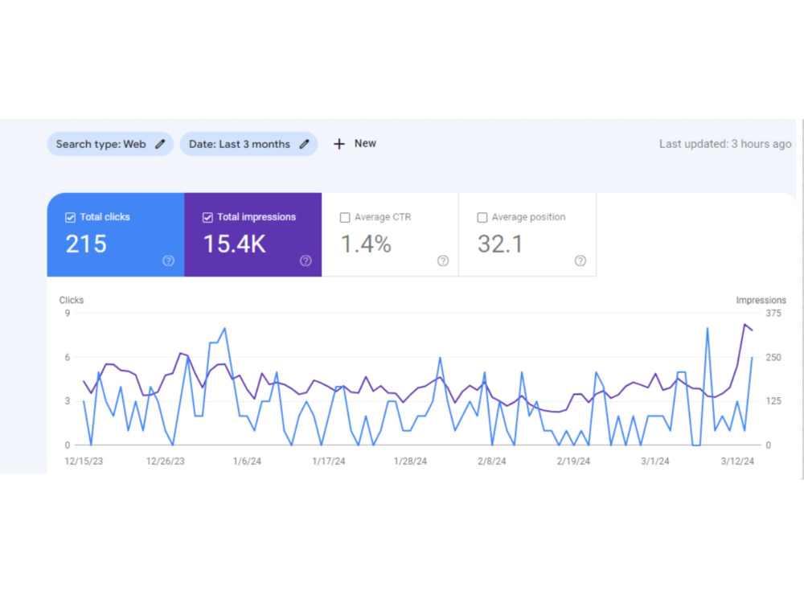Click the 375 impressions axis value
The width and height of the screenshot is (804, 603).
(x=773, y=314)
